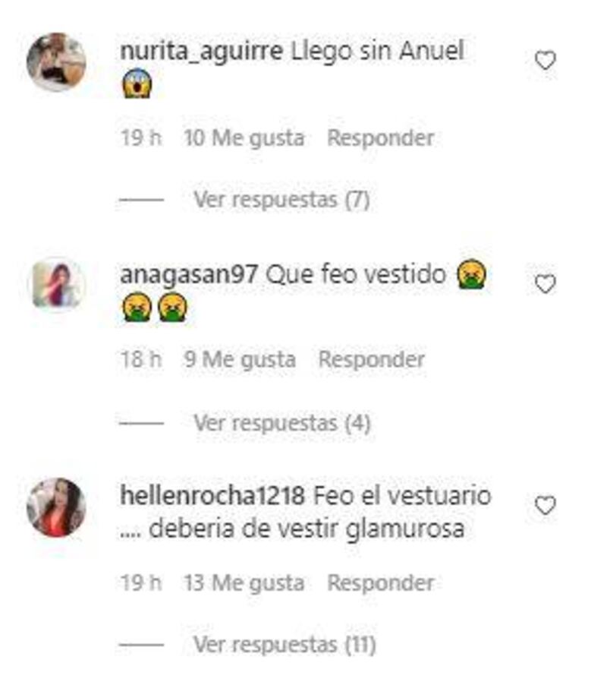Expand the 7 replies under nurita_aguirre's comment

pos(282,200)
